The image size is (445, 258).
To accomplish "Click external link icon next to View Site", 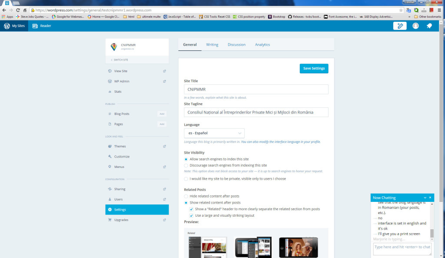I will point(164,71).
